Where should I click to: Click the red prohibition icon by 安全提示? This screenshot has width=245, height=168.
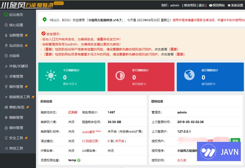click(x=43, y=33)
